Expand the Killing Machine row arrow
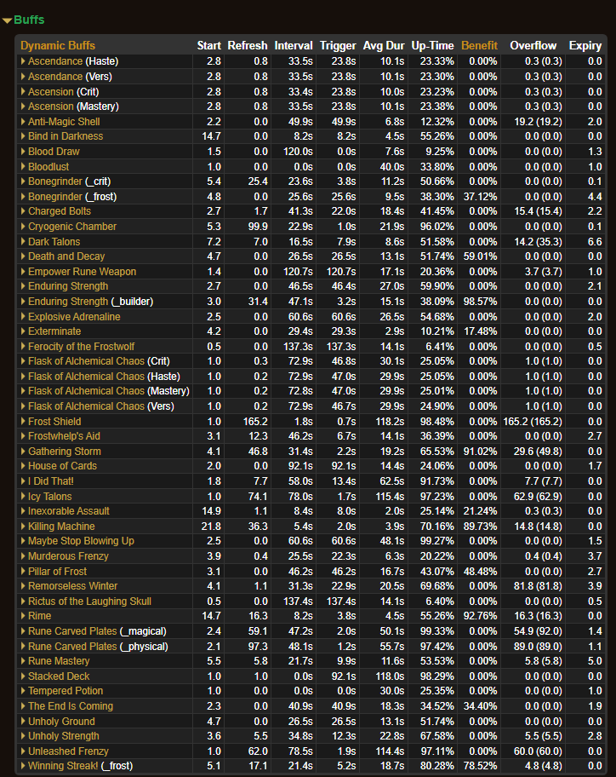Viewport: 616px width, 777px height. pos(23,527)
